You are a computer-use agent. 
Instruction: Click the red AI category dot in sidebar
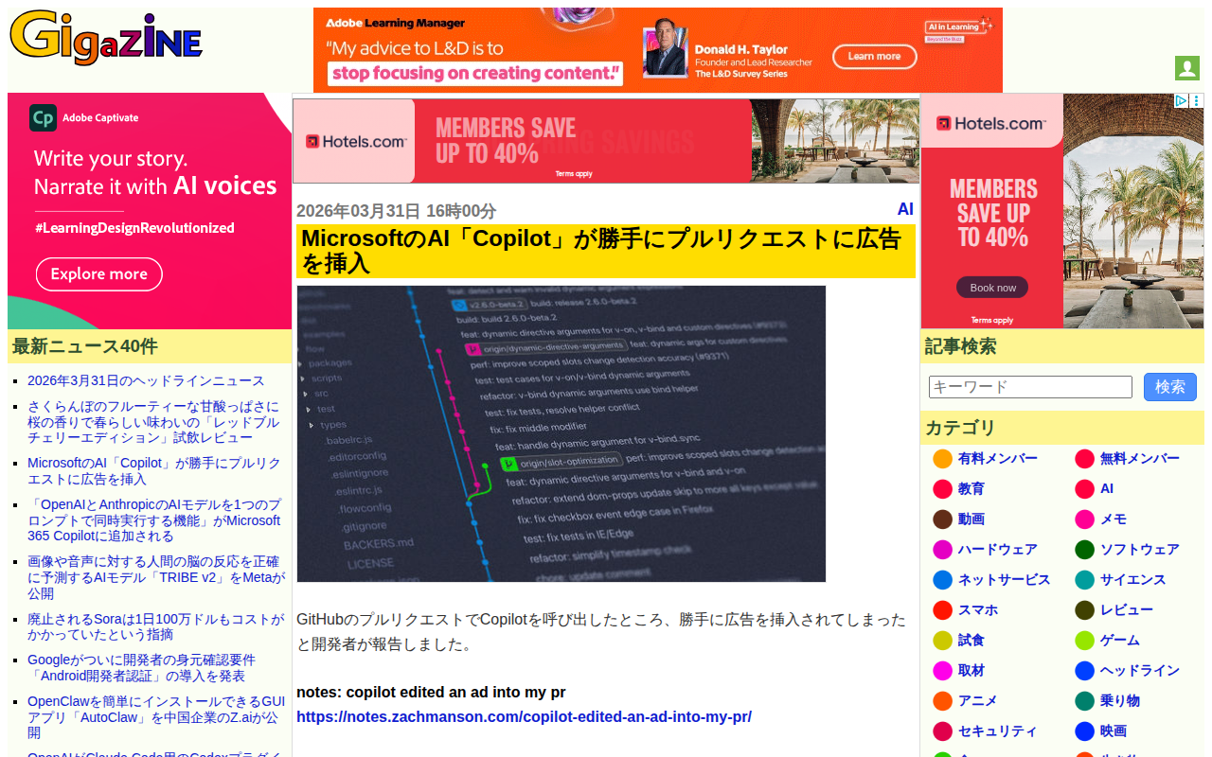(x=1084, y=489)
